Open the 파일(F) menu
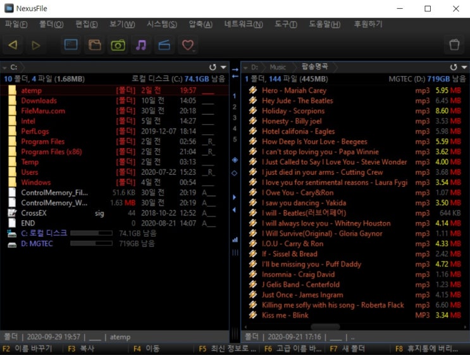This screenshot has height=355, width=470. [x=16, y=24]
